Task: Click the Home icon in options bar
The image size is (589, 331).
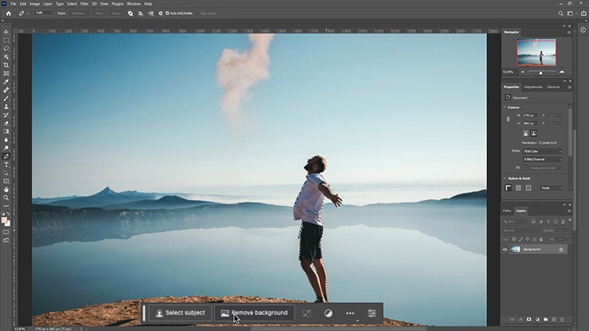Action: (8, 14)
